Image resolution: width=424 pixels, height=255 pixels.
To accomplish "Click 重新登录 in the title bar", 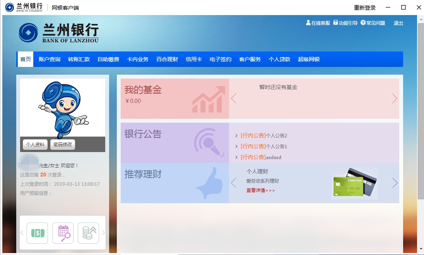I will pyautogui.click(x=365, y=8).
